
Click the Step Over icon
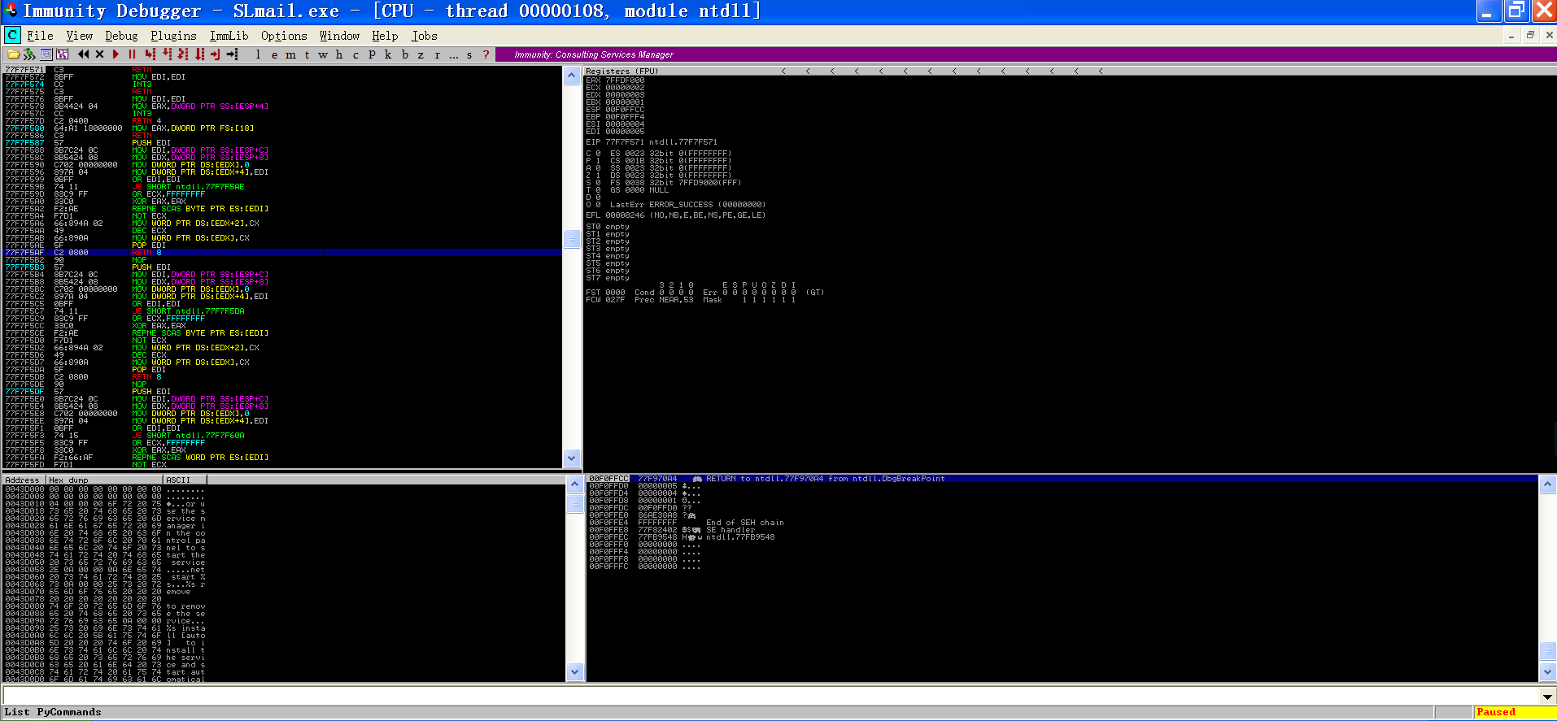pos(167,54)
